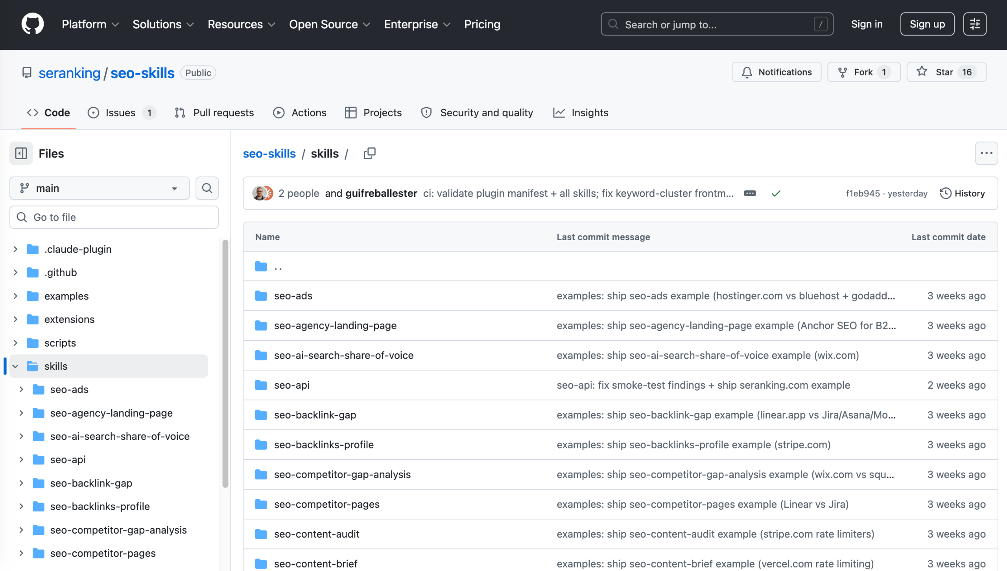Switch to the Insights tab
Screen dimensions: 1007x571
pos(581,113)
